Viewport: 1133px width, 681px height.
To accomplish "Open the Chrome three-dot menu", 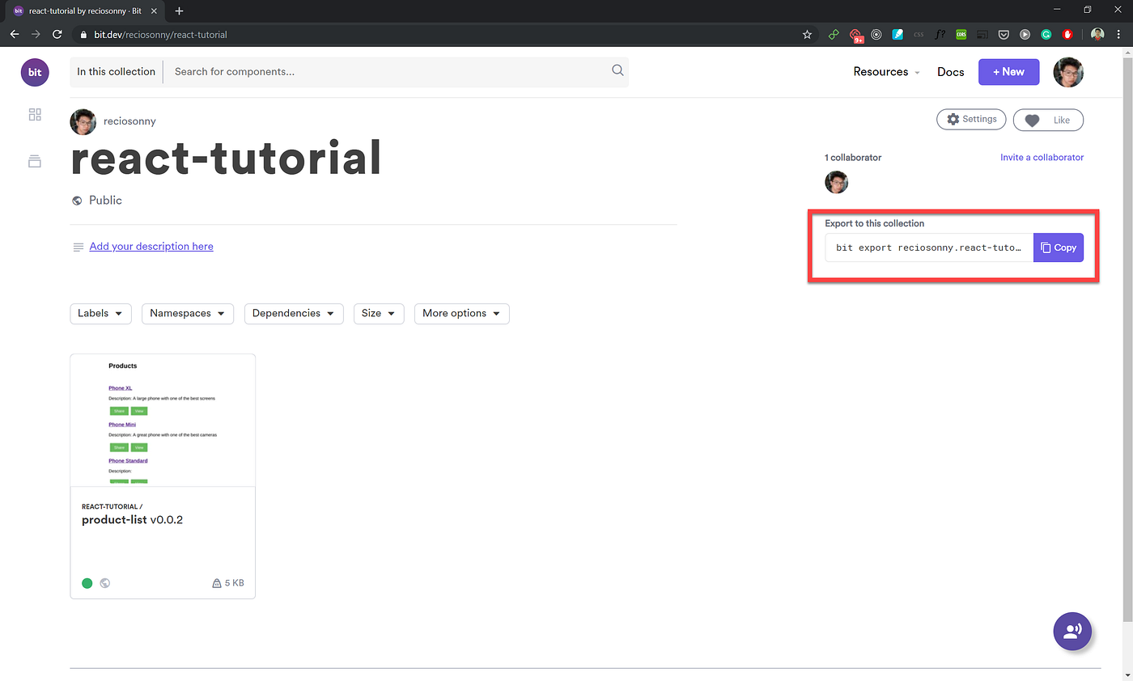I will tap(1119, 35).
